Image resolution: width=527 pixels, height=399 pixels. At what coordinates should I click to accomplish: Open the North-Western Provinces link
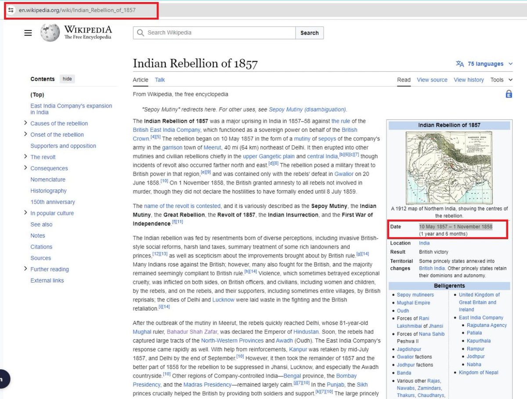pos(232,341)
